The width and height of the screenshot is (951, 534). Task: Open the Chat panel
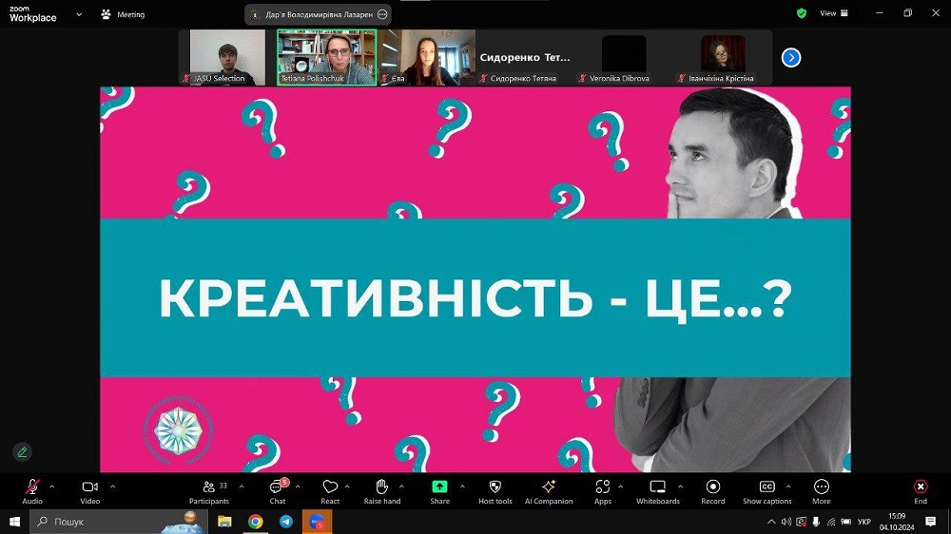pos(277,490)
